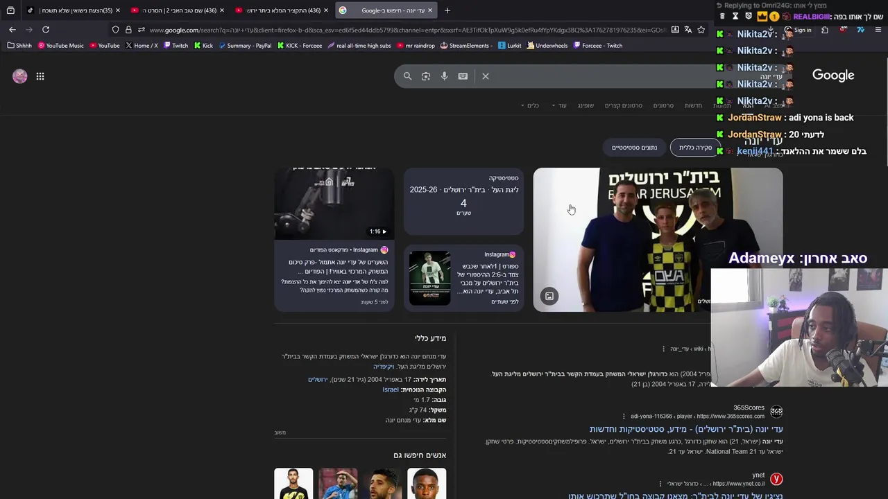
Task: Open the Summary - PayPal bookmark
Action: pos(244,46)
